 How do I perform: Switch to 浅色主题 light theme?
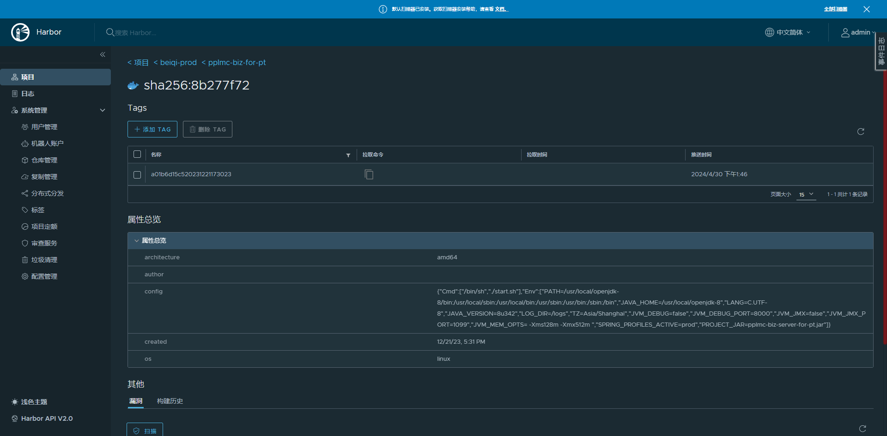30,402
